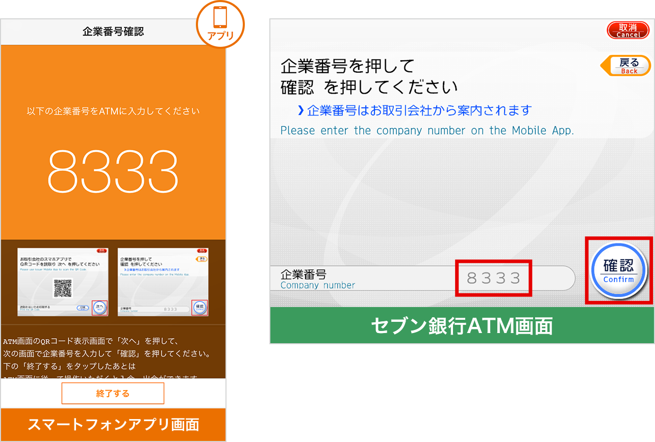This screenshot has height=442, width=655.
Task: Click the 企業番号確認 title header
Action: [113, 32]
